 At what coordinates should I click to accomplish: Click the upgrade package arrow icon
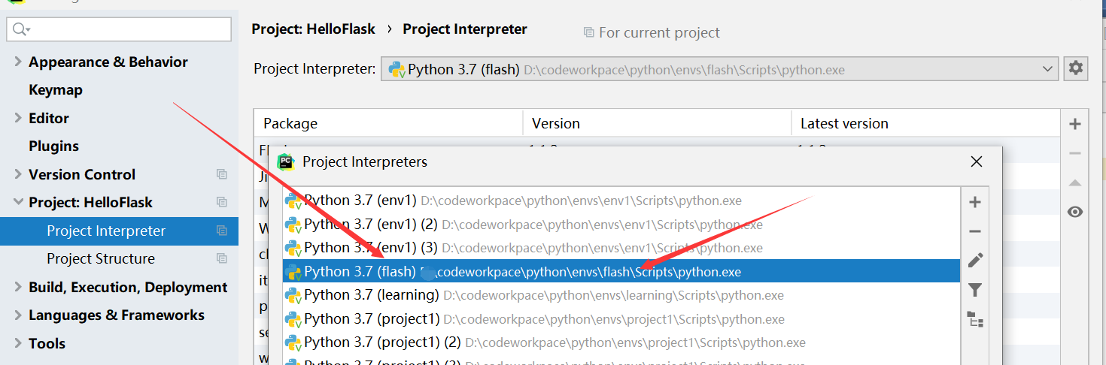1075,182
